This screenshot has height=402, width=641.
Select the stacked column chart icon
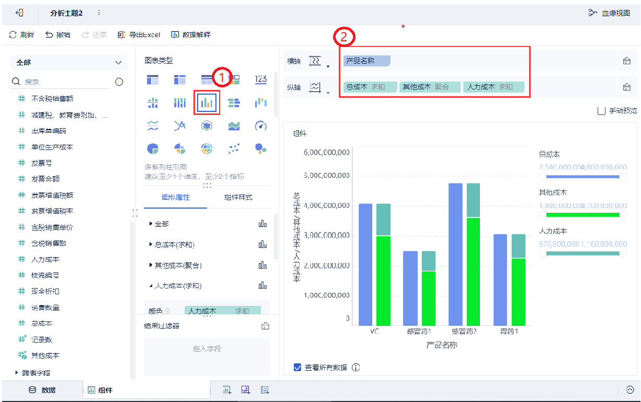[179, 103]
